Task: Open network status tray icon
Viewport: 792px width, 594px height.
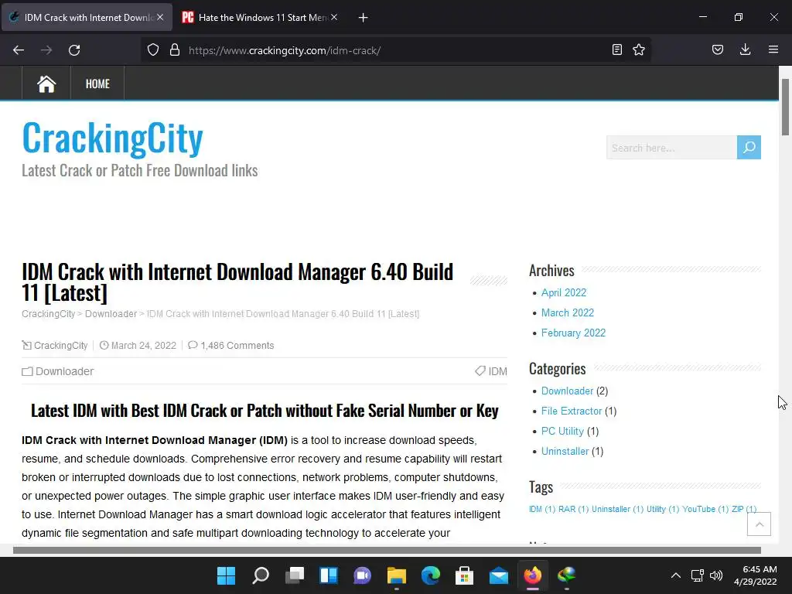Action: (x=698, y=575)
